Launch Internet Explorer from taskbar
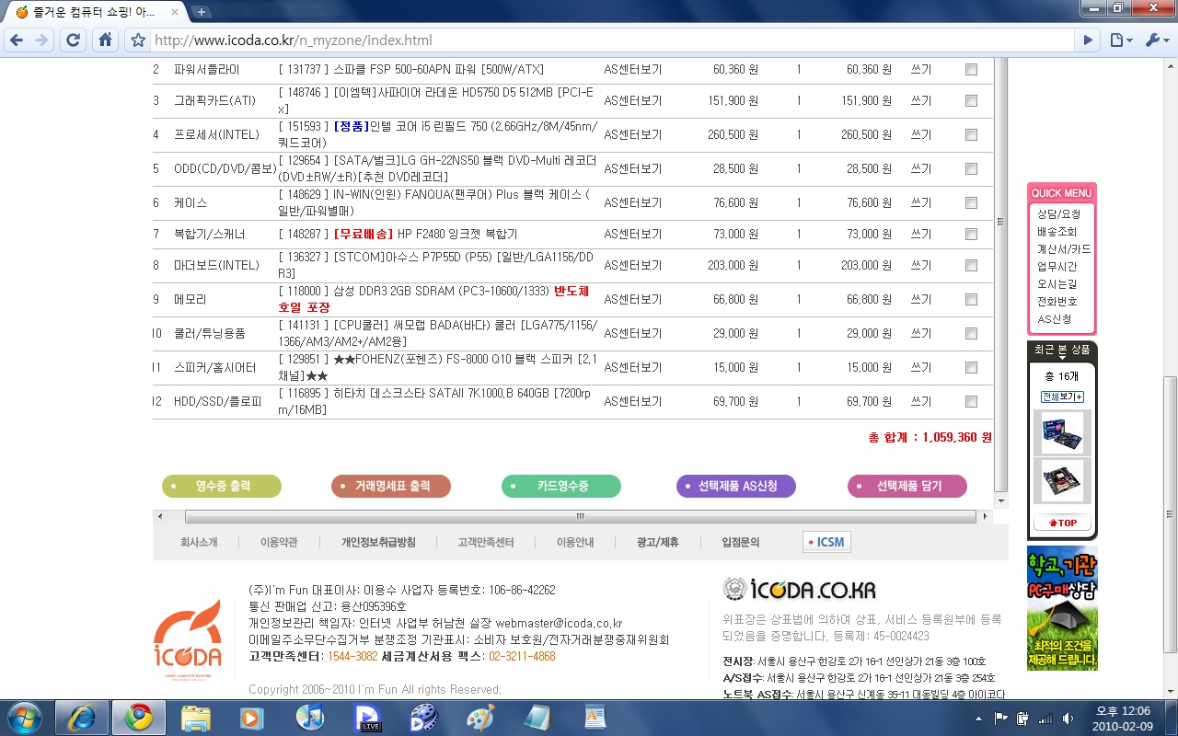The height and width of the screenshot is (736, 1178). point(82,717)
